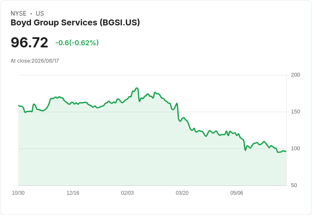Click the 200 price axis label
The height and width of the screenshot is (215, 312).
tap(295, 75)
